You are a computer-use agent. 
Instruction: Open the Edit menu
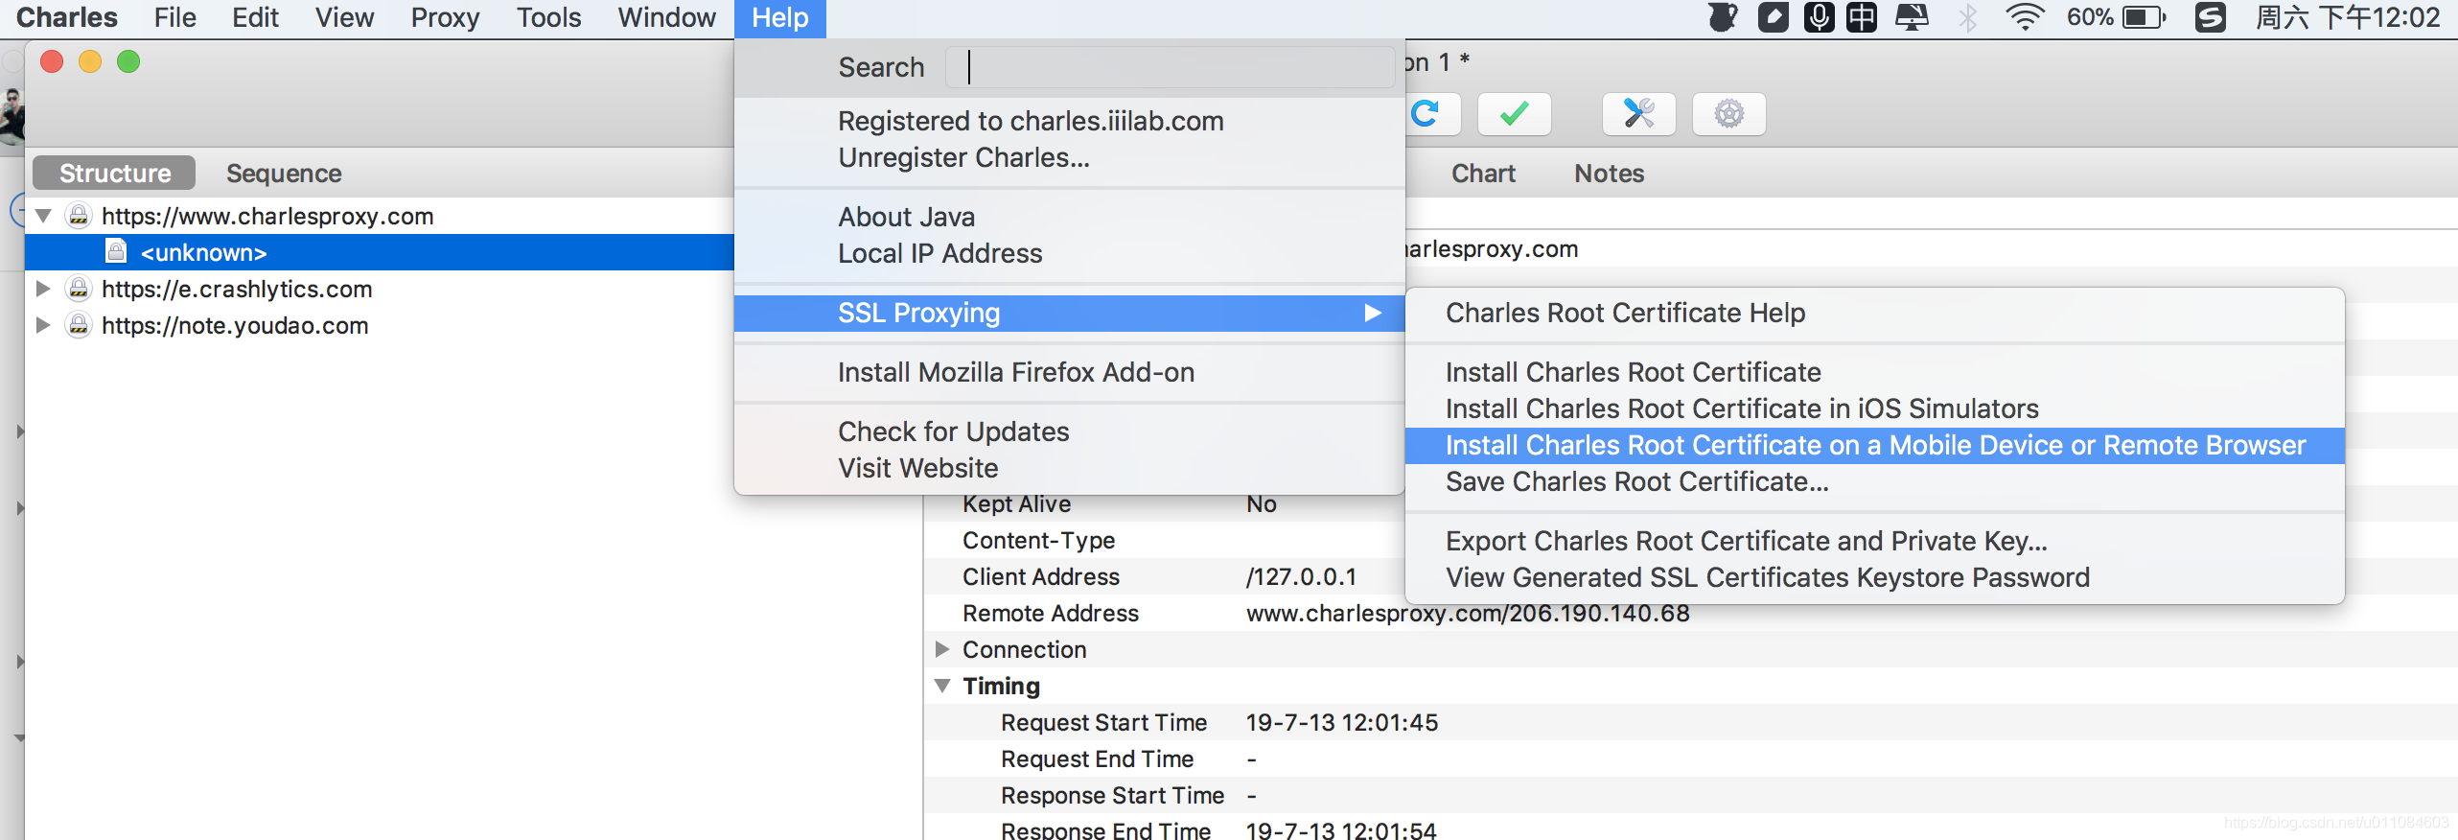(x=255, y=17)
